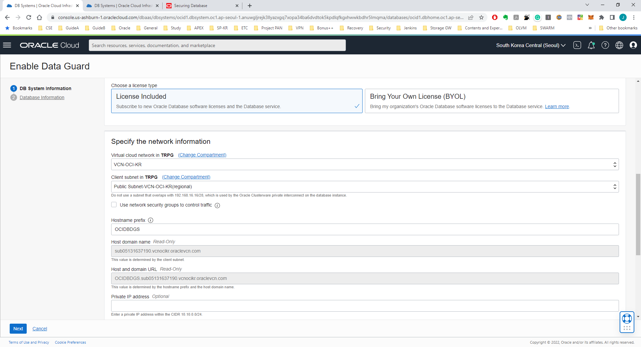
Task: Focus the Private IP address field
Action: point(365,306)
